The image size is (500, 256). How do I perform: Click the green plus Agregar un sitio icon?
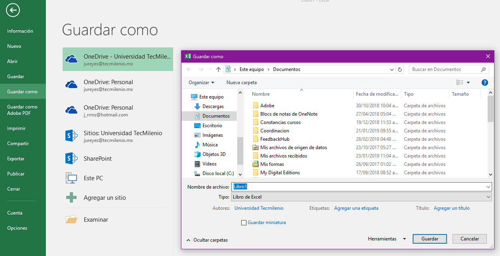71,197
